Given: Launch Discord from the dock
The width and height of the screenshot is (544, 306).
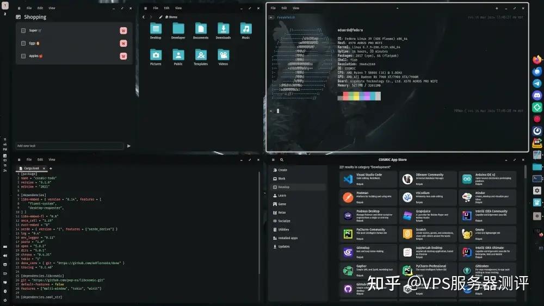Looking at the screenshot, I should (537, 95).
